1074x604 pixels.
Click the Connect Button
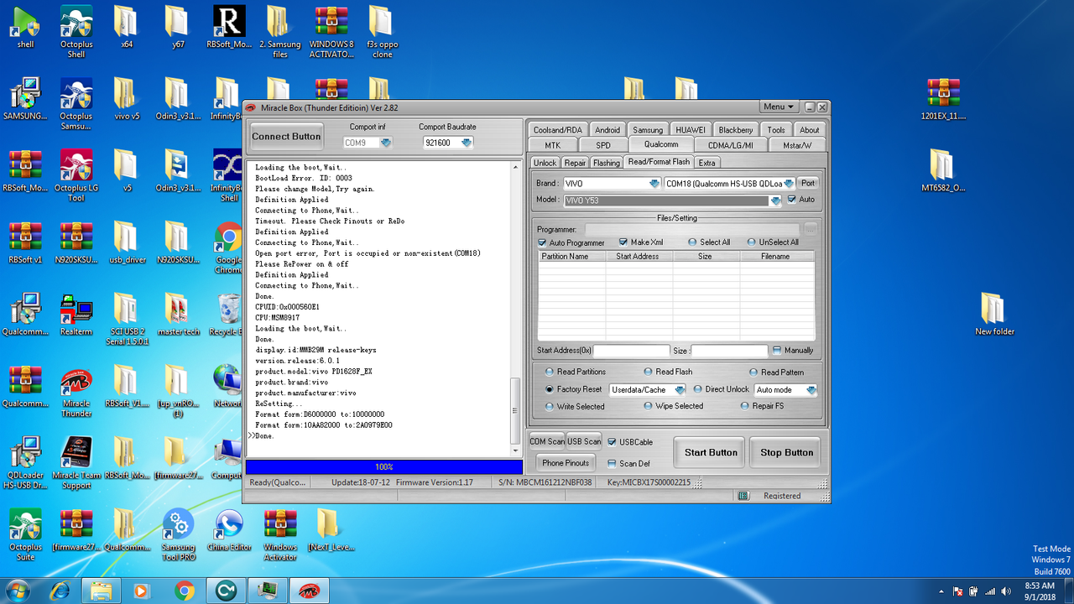coord(286,136)
